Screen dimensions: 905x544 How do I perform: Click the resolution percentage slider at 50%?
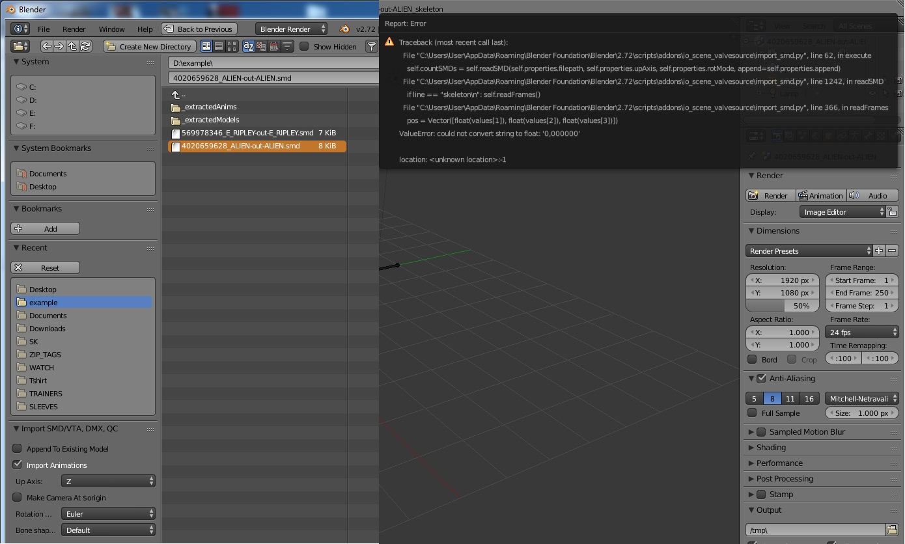782,306
